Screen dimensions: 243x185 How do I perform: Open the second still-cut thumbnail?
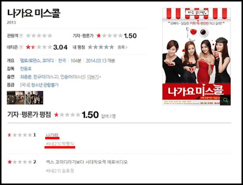click(x=34, y=98)
